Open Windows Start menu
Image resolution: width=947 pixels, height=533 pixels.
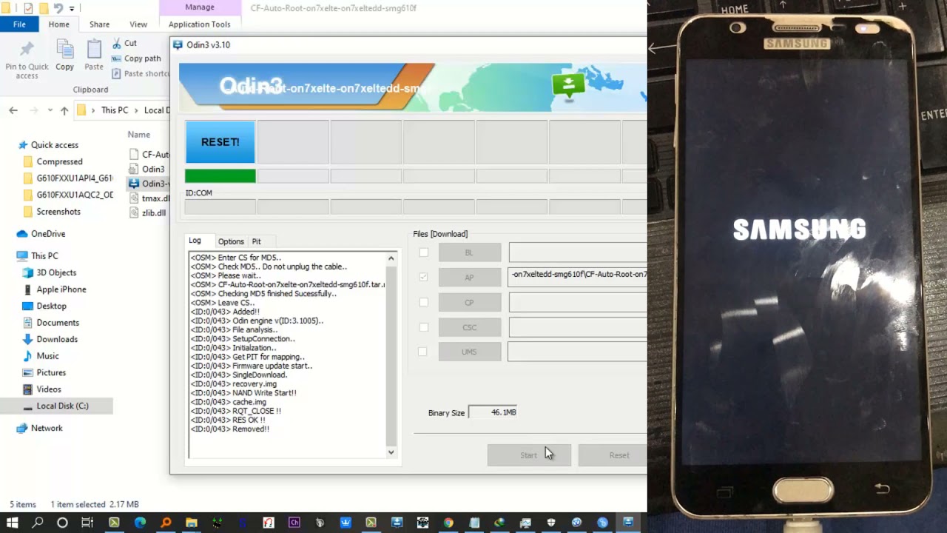(x=13, y=523)
